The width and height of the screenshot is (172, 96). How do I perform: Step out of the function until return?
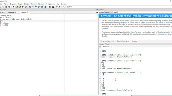39,7
